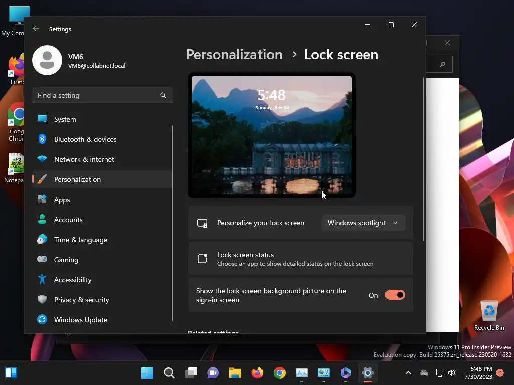
Task: Click the Accessibility figure icon
Action: (x=42, y=279)
